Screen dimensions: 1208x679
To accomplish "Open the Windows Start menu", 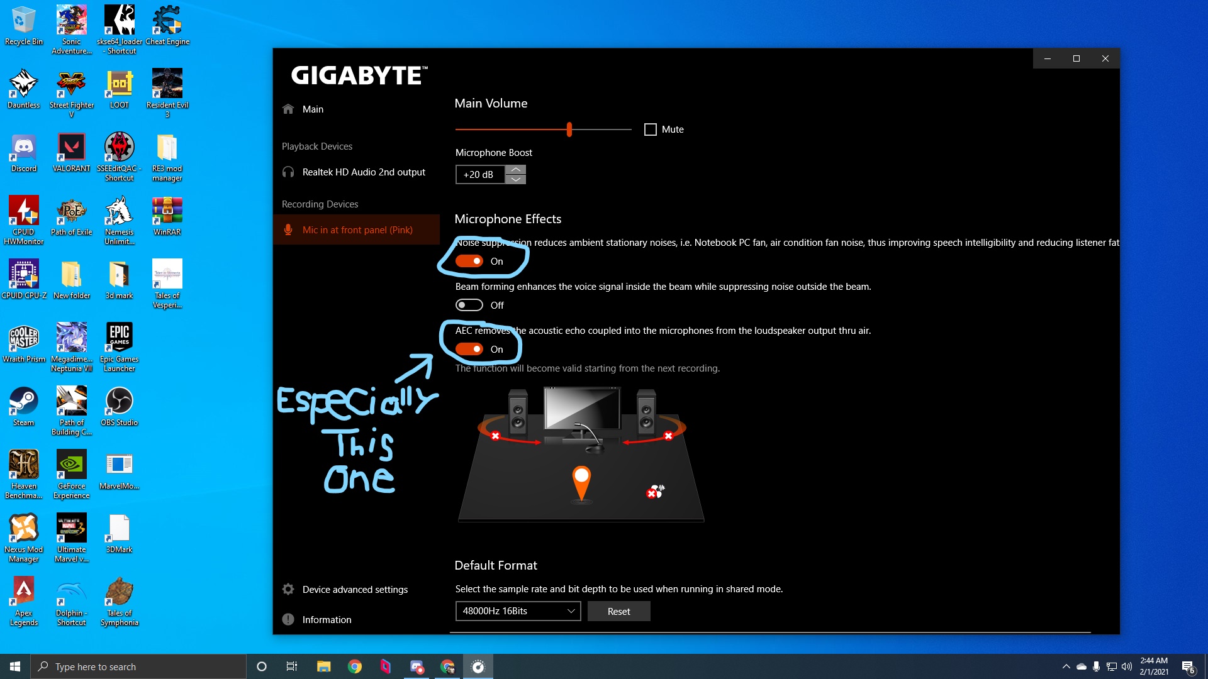I will click(15, 666).
